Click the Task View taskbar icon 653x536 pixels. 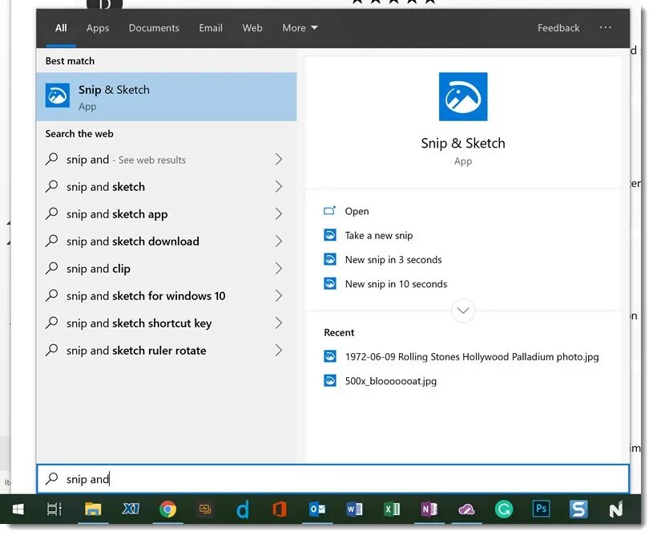coord(54,510)
